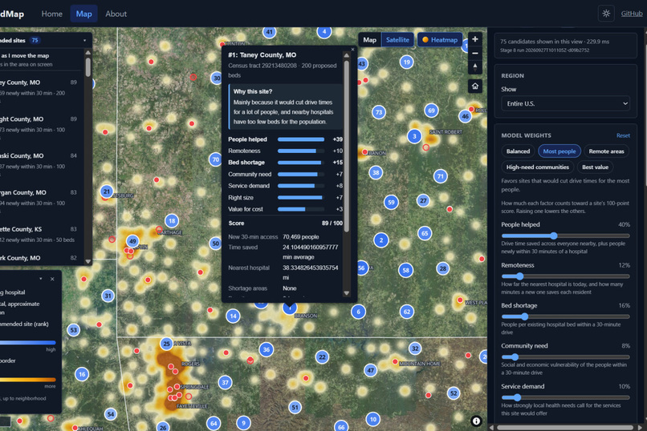The height and width of the screenshot is (431, 647).
Task: Select site marker number 36
Action: (267, 350)
